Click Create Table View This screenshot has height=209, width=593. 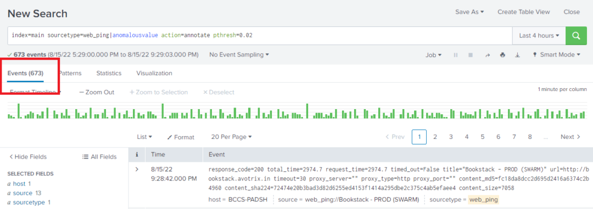pyautogui.click(x=523, y=12)
